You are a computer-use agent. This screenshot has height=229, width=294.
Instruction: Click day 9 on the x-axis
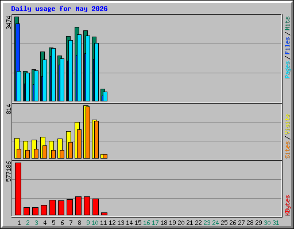click(x=88, y=223)
